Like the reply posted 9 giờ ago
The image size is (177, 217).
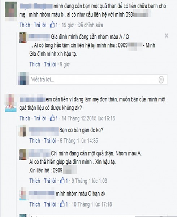35,65
